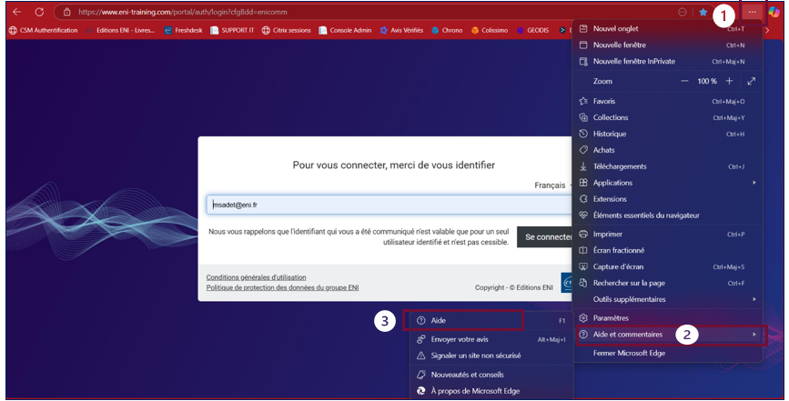Click the 100 % zoom value

[707, 81]
